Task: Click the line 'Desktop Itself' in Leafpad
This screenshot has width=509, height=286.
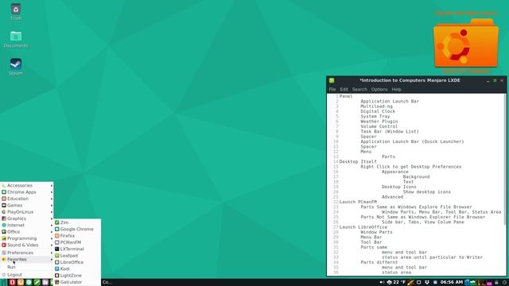Action: click(x=358, y=161)
